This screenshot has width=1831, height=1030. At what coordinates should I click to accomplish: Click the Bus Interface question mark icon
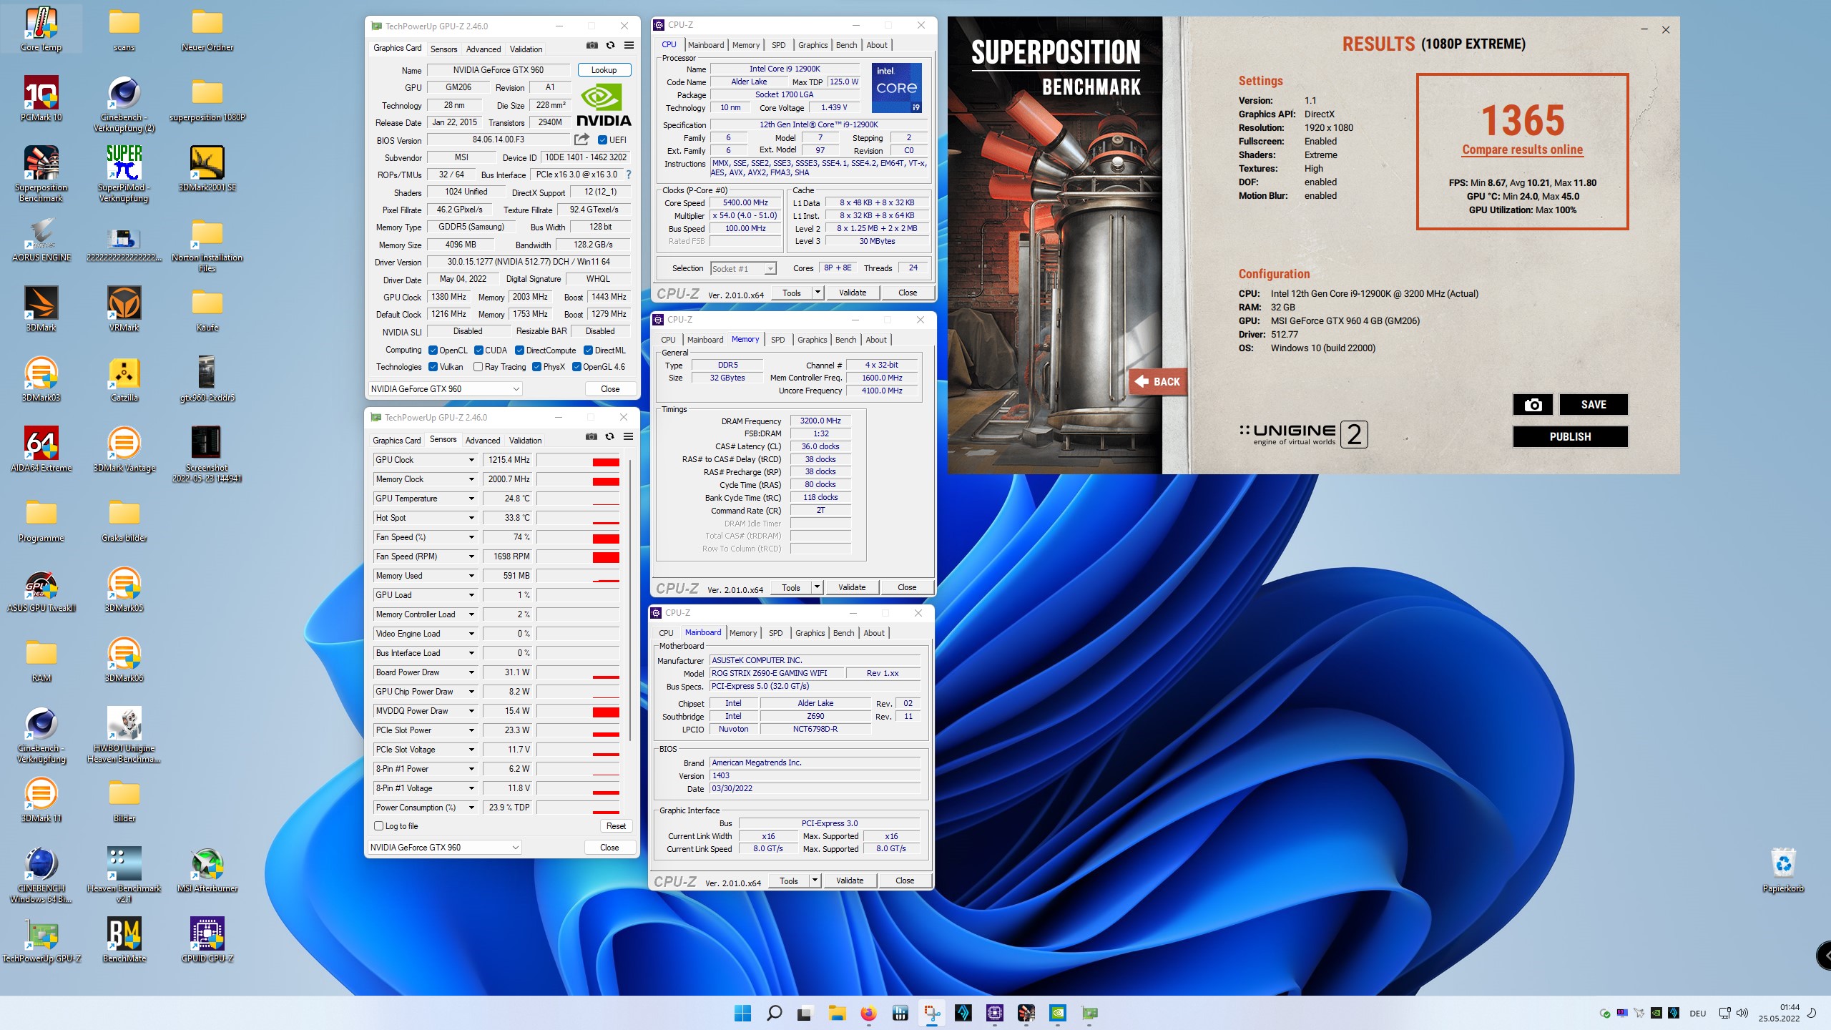click(629, 175)
